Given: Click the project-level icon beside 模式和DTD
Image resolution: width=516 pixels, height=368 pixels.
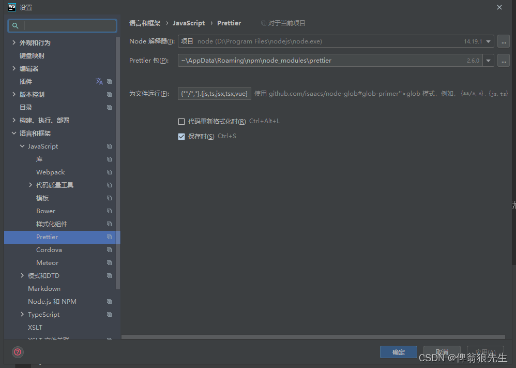Looking at the screenshot, I should (109, 276).
